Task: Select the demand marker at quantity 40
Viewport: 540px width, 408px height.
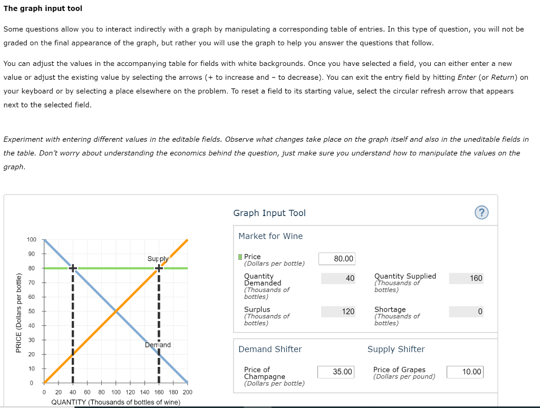Action: (73, 268)
